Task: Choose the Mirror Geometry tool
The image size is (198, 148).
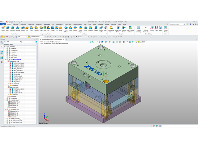Action: tap(146, 29)
